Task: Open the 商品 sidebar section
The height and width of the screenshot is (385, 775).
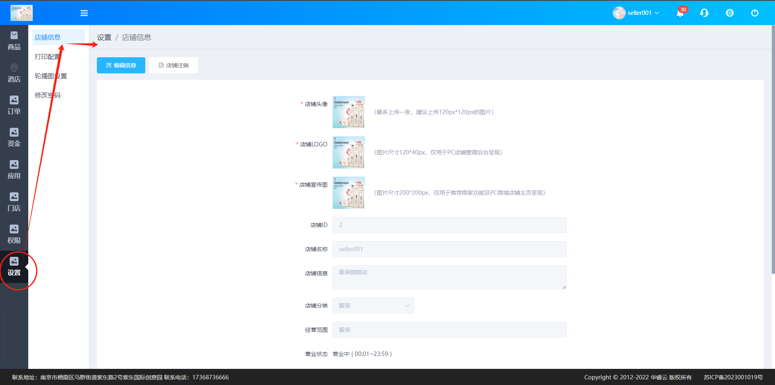Action: pyautogui.click(x=14, y=41)
